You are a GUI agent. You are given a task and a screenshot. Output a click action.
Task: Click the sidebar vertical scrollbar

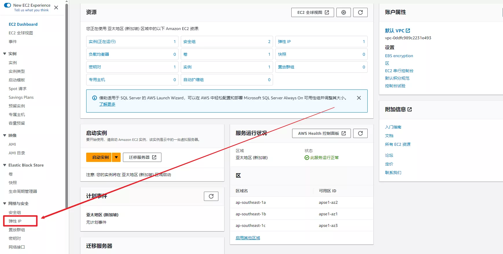coord(67,105)
